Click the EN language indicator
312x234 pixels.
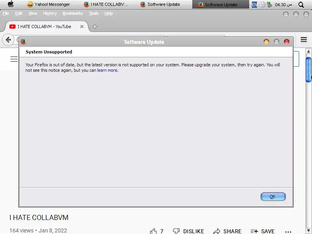[254, 5]
